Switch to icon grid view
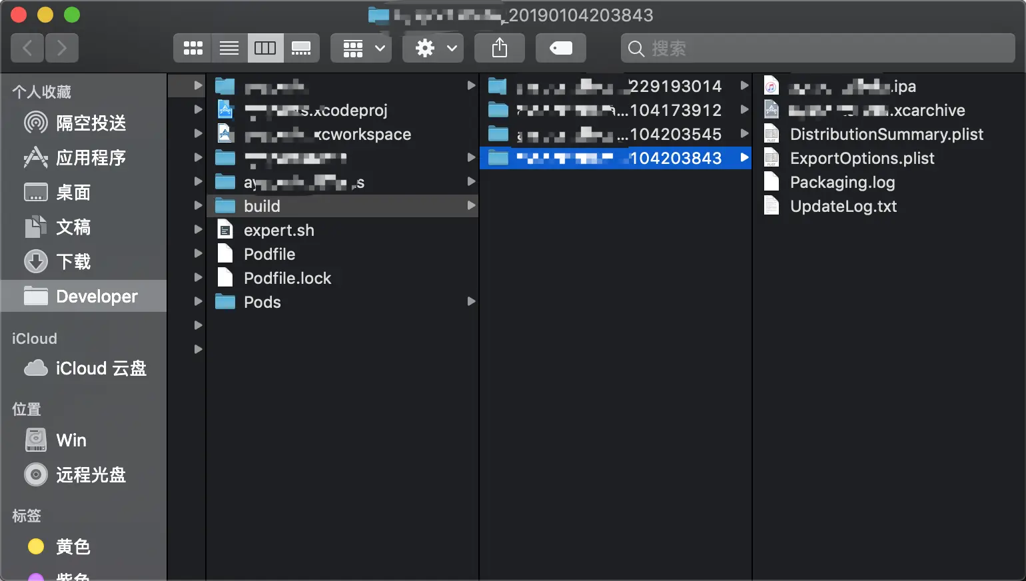Viewport: 1026px width, 581px height. point(193,48)
